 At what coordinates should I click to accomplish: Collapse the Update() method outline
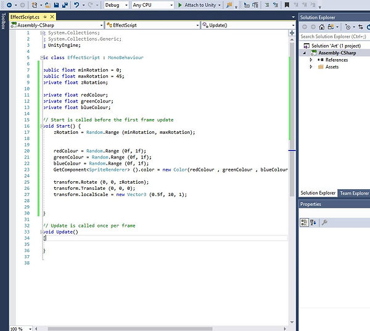pyautogui.click(x=42, y=232)
